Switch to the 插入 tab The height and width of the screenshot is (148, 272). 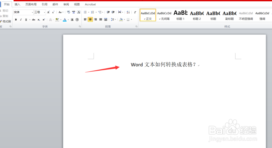pyautogui.click(x=17, y=4)
